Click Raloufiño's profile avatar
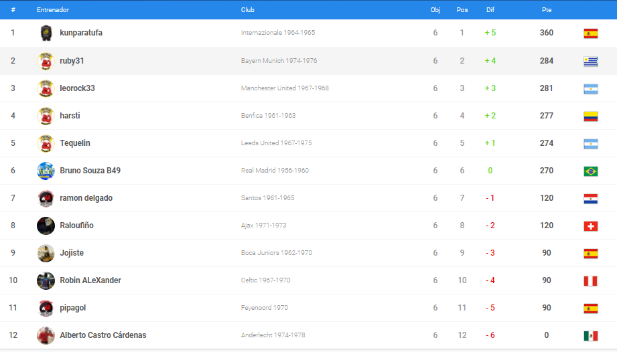Image resolution: width=617 pixels, height=352 pixels. click(46, 226)
